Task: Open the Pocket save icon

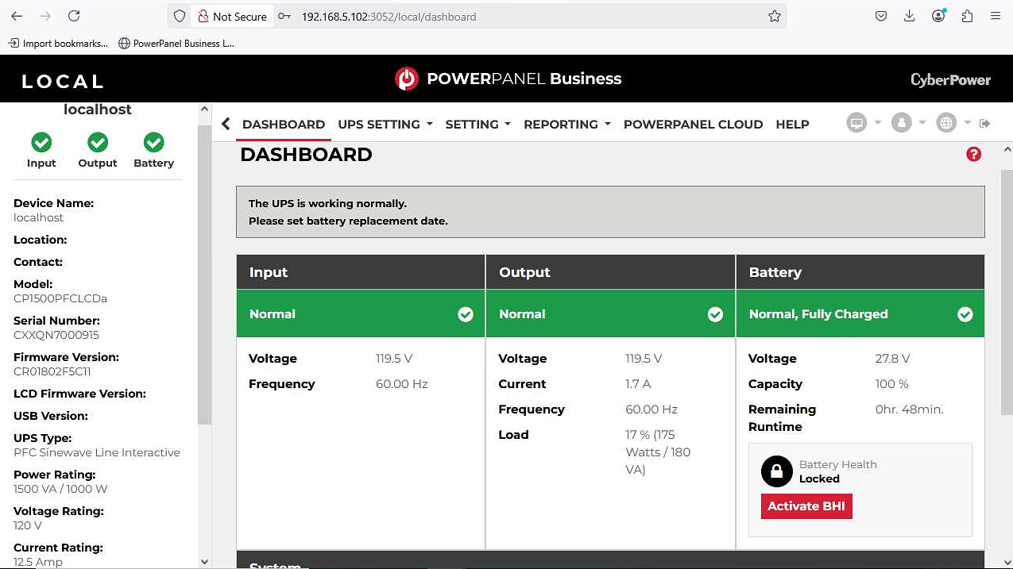Action: click(x=881, y=16)
